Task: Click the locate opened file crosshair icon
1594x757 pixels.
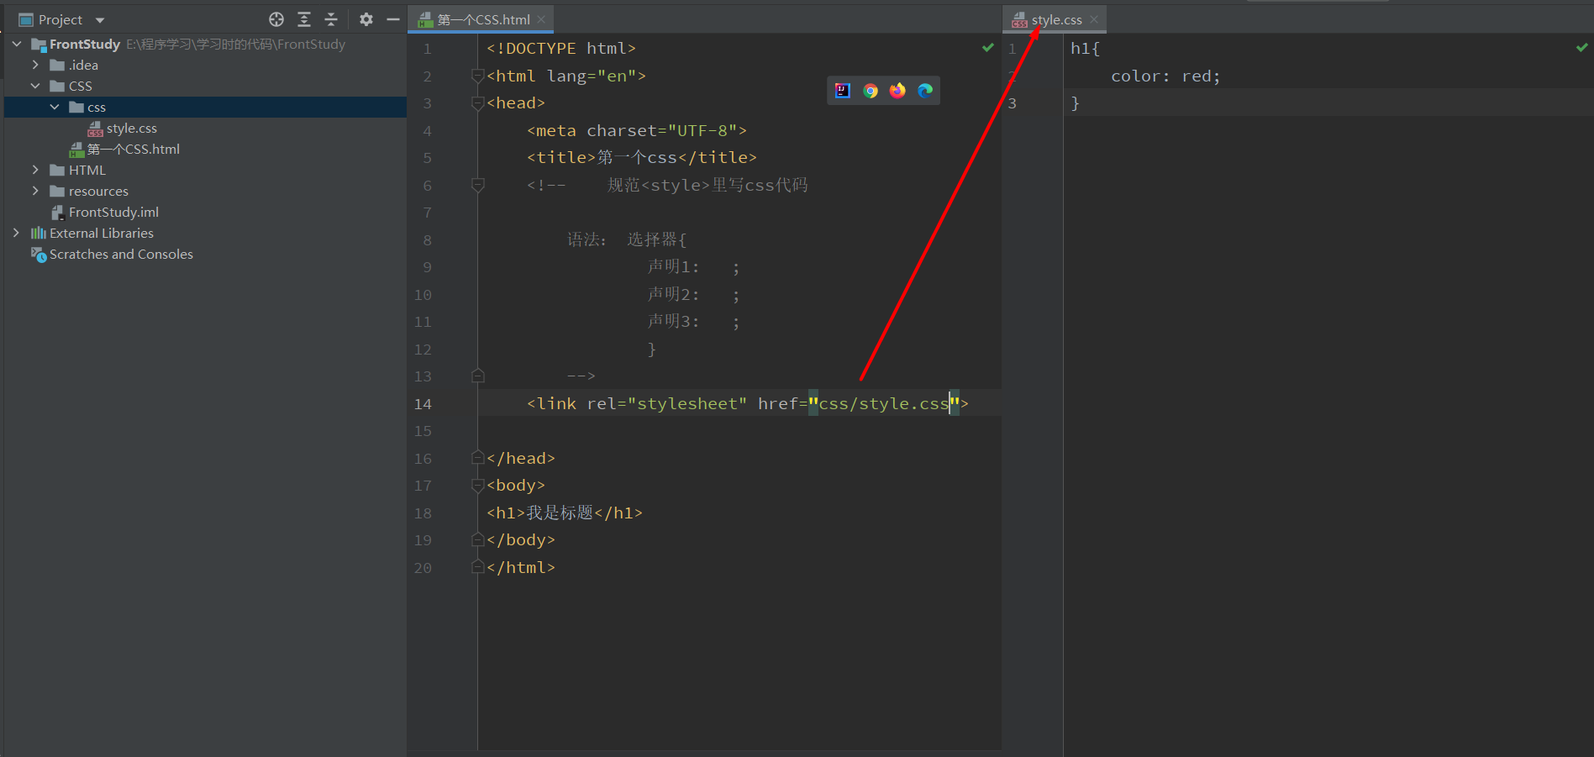Action: 276,19
